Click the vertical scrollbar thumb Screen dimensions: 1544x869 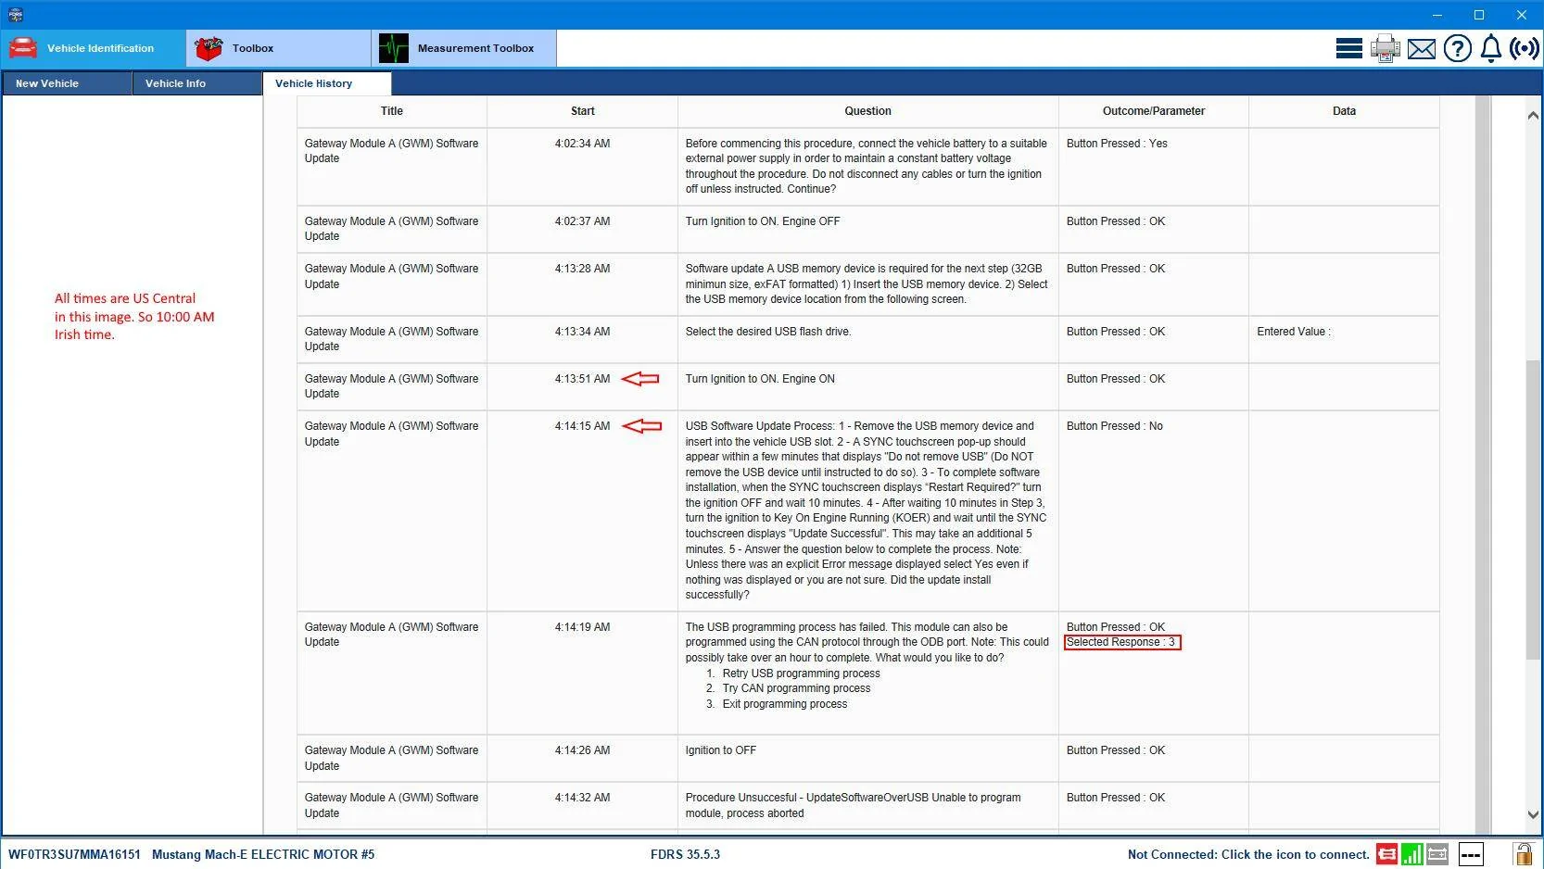point(1533,510)
